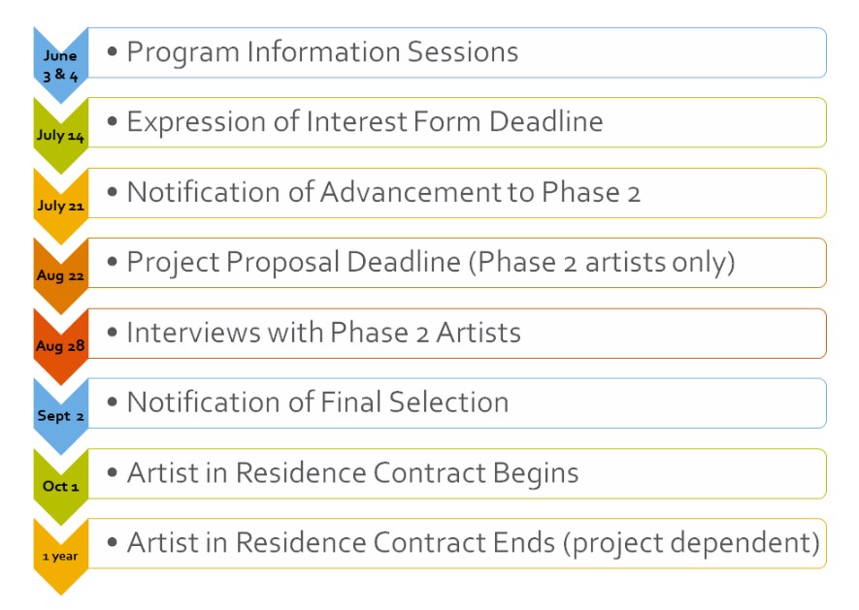
Task: Select the green Oct 1 chevron
Action: 61,486
